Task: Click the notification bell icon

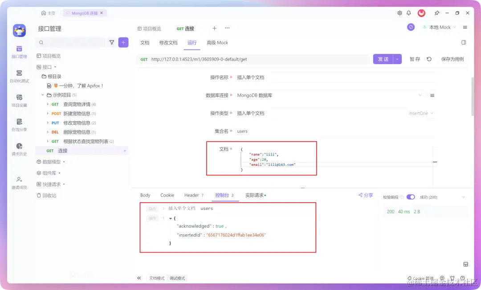Action: [x=408, y=13]
